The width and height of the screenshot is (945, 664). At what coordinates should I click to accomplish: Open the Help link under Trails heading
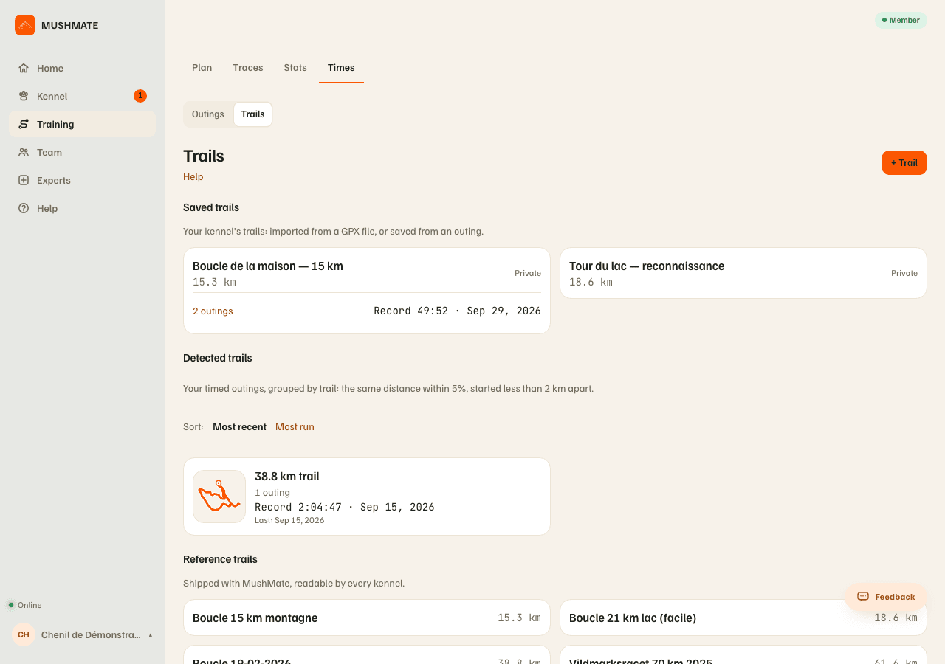point(193,177)
